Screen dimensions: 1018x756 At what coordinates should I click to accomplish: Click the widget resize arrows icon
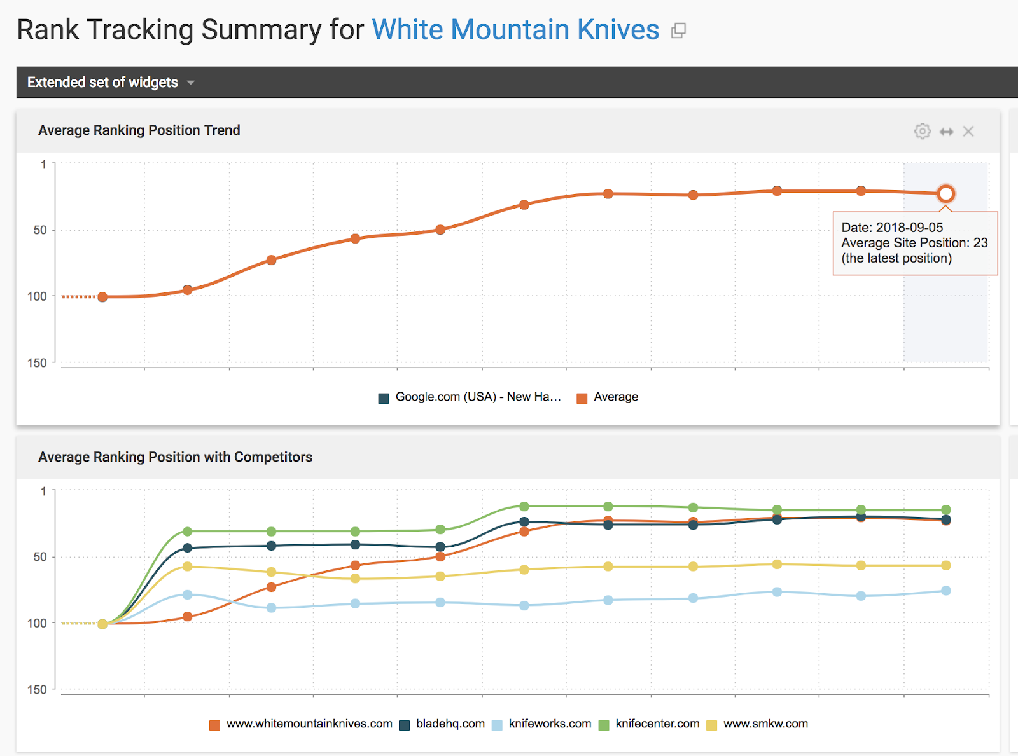(x=947, y=132)
